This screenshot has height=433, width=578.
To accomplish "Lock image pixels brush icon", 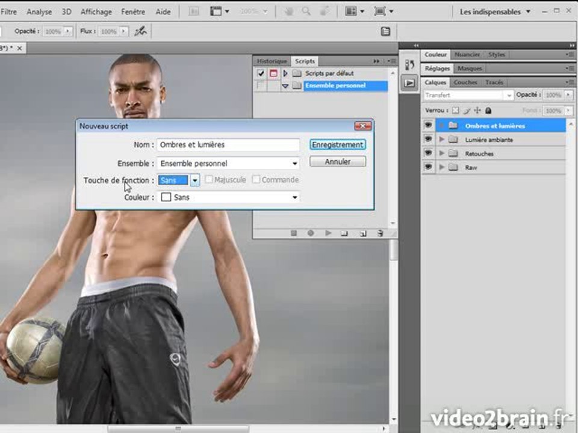I will coord(467,111).
